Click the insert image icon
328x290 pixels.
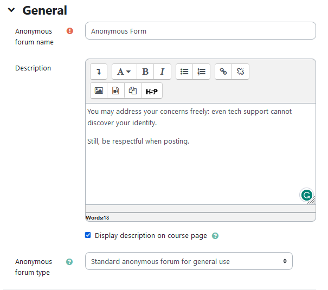tap(99, 91)
